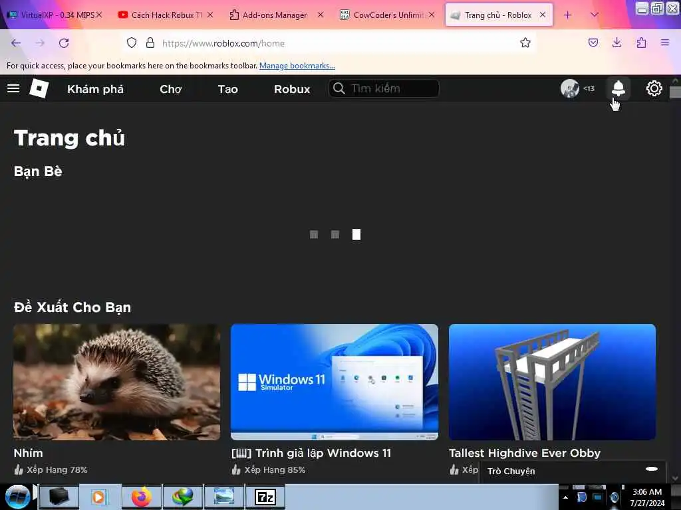Bookmark this page with the star icon
This screenshot has width=681, height=510.
[525, 42]
